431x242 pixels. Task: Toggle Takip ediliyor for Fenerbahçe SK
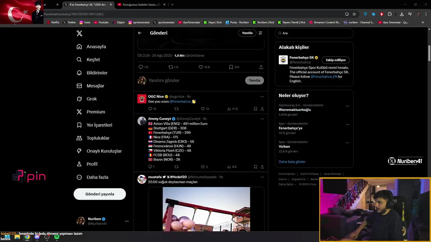336,60
